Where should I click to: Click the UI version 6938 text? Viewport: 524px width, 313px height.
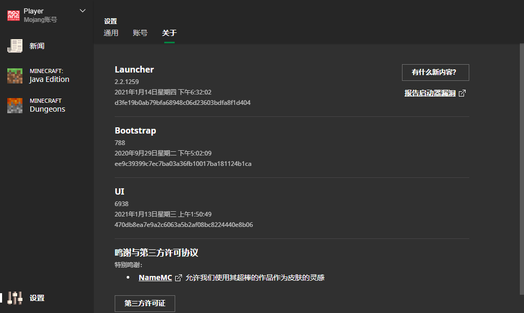(121, 203)
